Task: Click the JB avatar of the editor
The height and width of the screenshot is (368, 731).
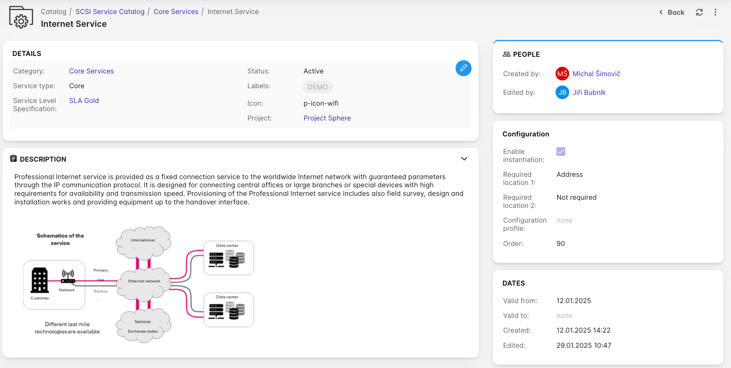Action: (x=562, y=92)
